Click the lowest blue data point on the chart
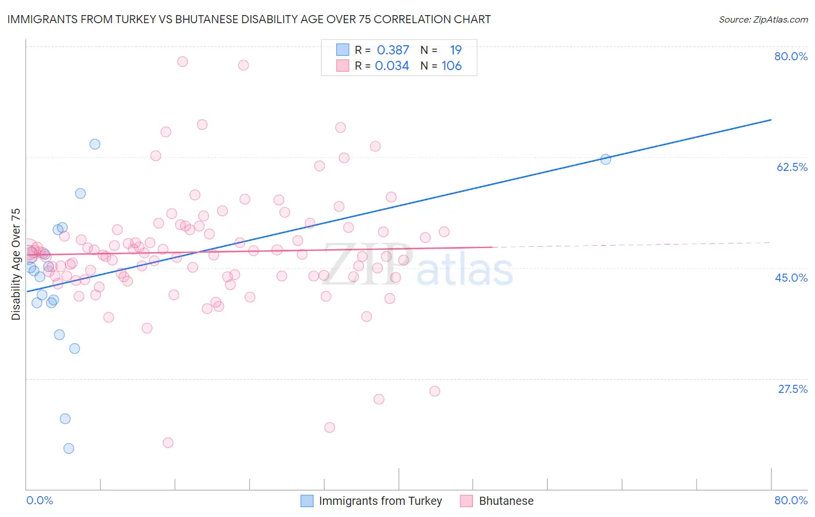Screen dimensions: 815x517 pyautogui.click(x=69, y=448)
